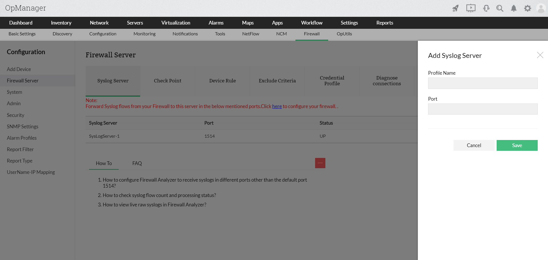Select Admin in sidebar
The height and width of the screenshot is (260, 548).
pyautogui.click(x=14, y=103)
